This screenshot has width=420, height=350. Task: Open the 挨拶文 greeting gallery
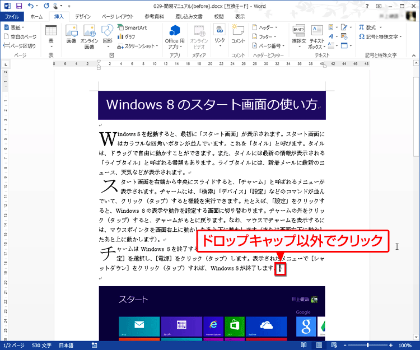[299, 36]
